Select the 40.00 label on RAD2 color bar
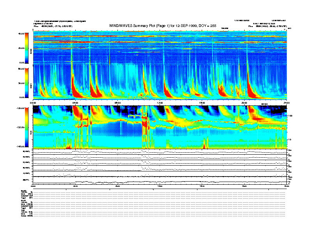309x239 pixels. pos(21,34)
